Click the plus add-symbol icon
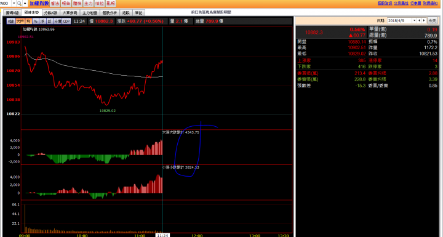This screenshot has width=443, height=237. pyautogui.click(x=25, y=4)
